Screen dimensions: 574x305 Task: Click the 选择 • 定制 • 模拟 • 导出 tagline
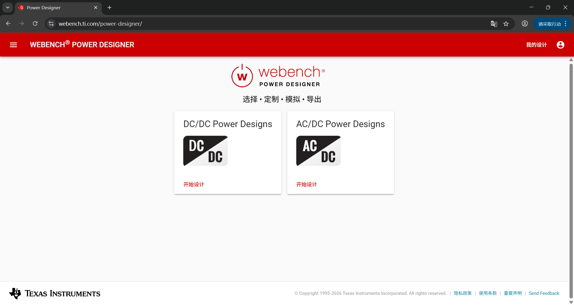pos(282,99)
